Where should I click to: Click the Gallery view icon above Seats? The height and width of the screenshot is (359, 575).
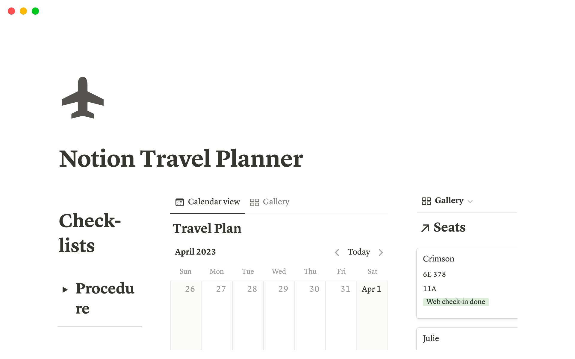[426, 201]
